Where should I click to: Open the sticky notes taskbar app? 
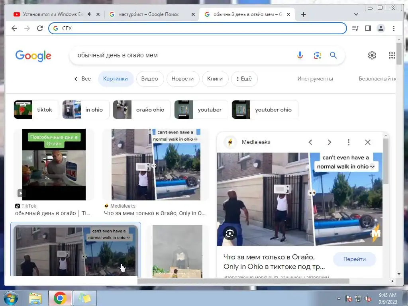[x=85, y=298]
